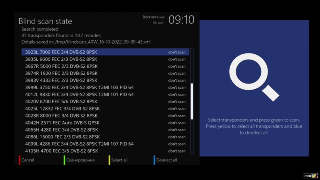This screenshot has height=180, width=320.
Task: Select transponder 4012L 9830 T2MI 101
Action: point(79,94)
